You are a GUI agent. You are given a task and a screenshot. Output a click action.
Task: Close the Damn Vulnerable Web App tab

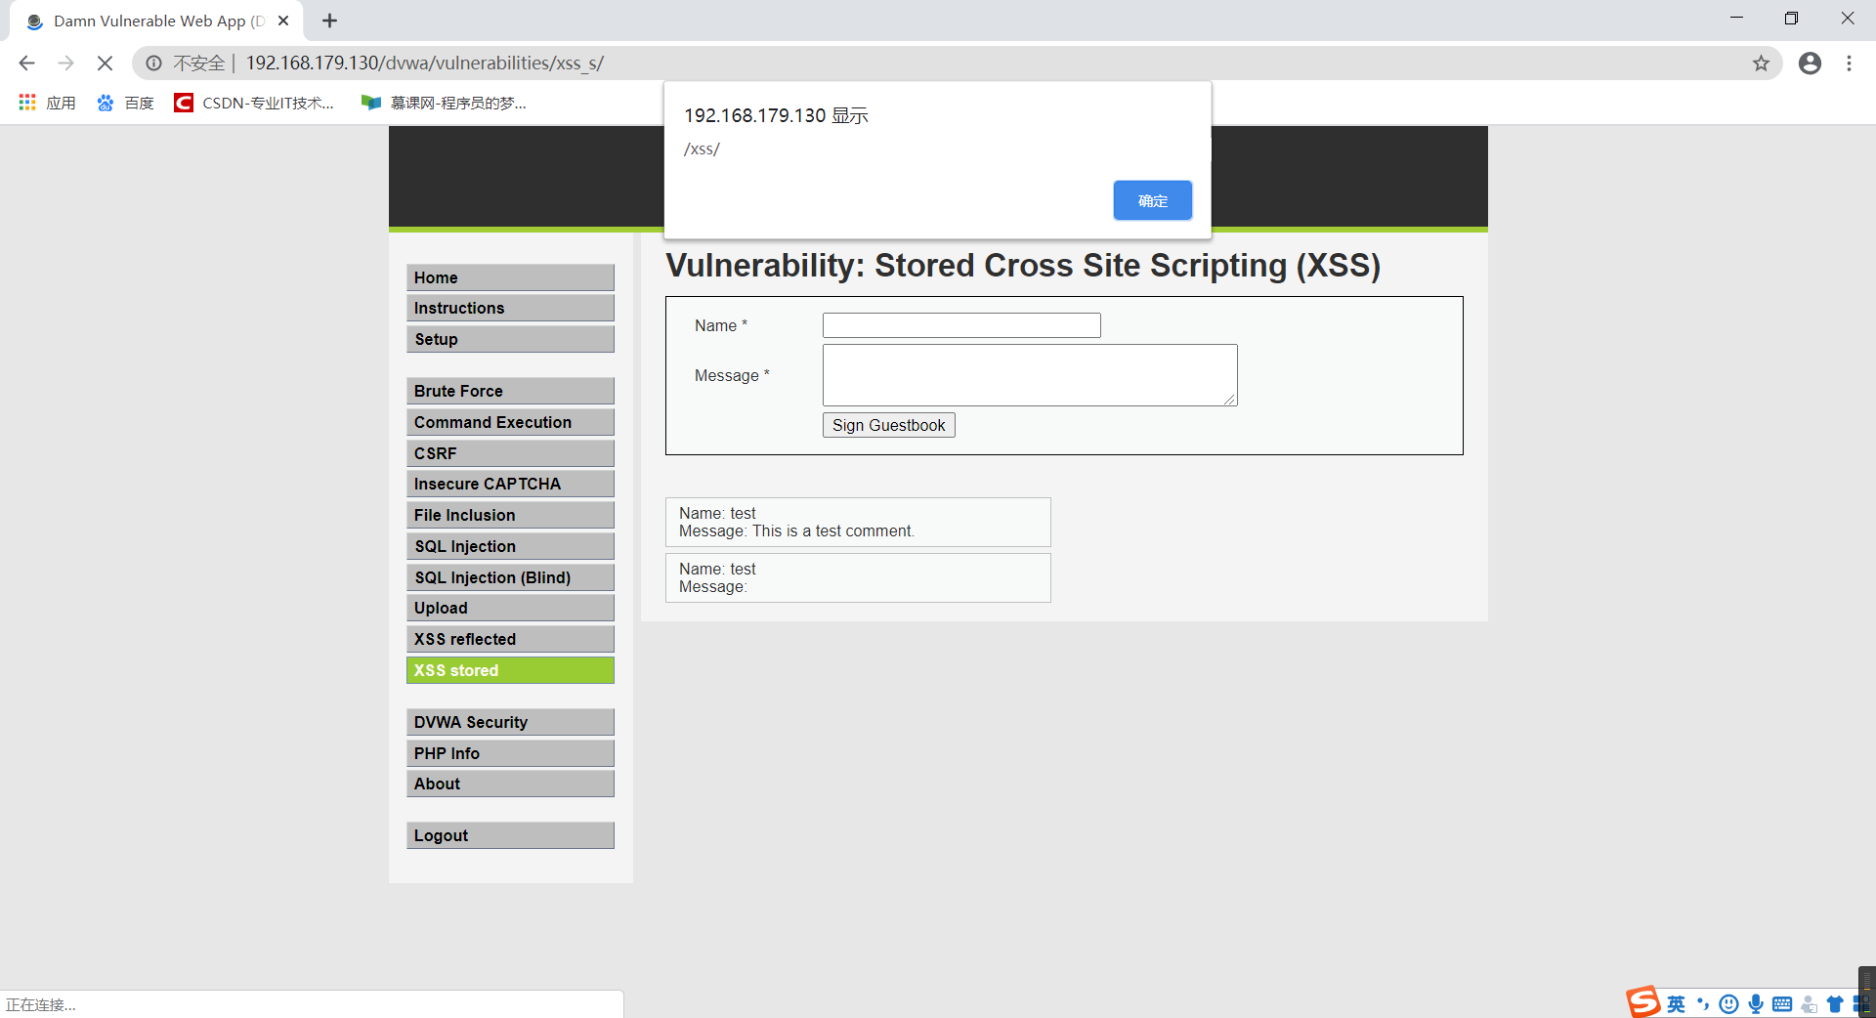[x=283, y=21]
